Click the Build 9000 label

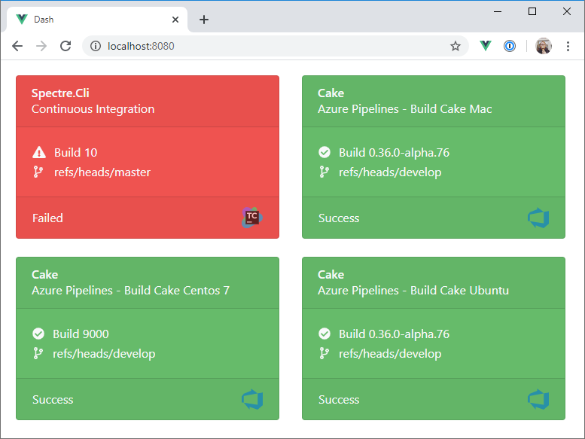tap(81, 334)
